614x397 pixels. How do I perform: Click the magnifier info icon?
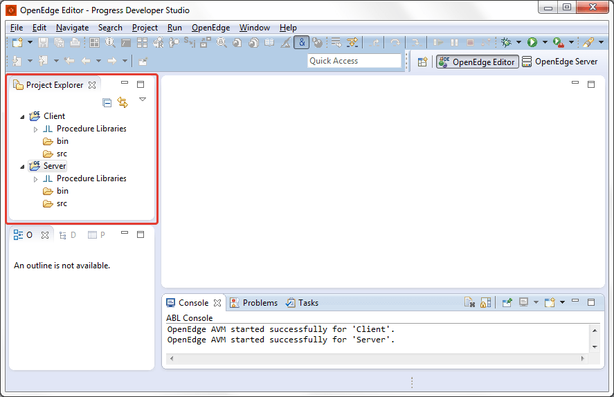(x=110, y=42)
